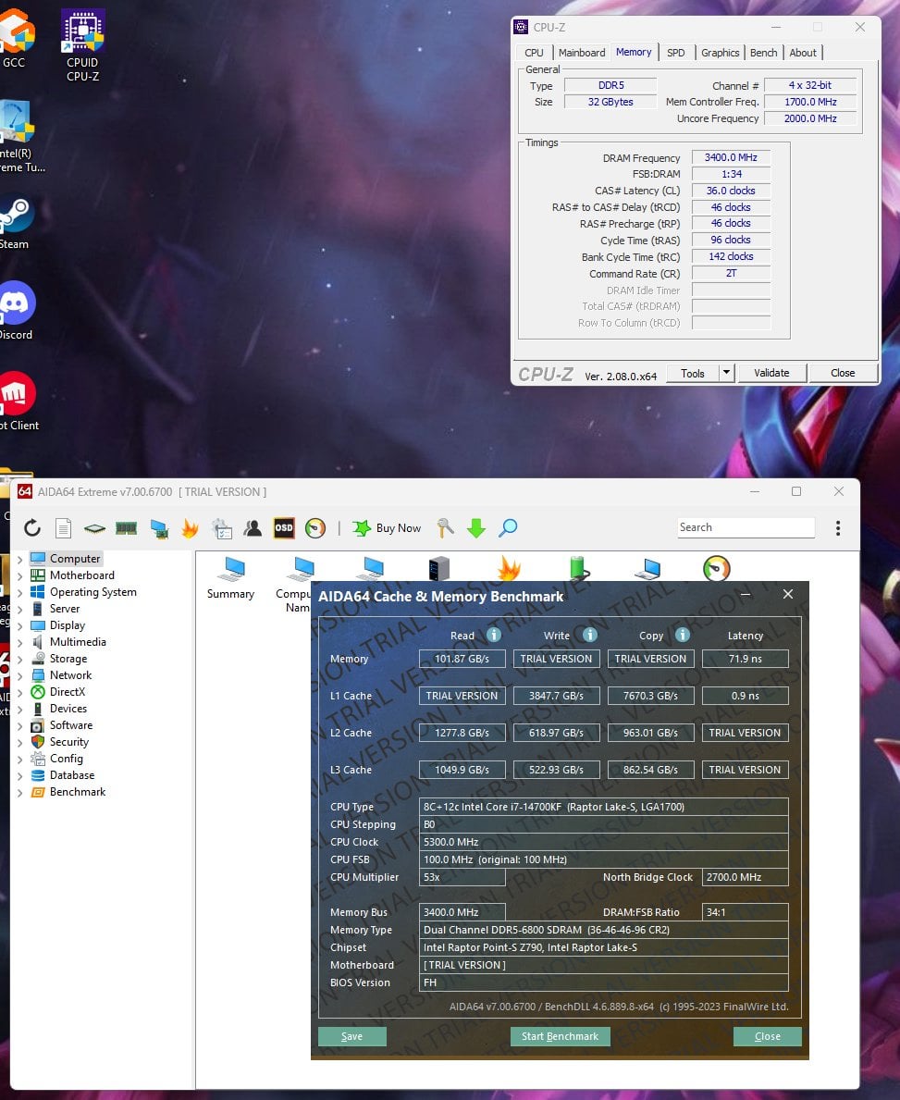The width and height of the screenshot is (900, 1100).
Task: Click the info icon next to Write
Action: click(x=590, y=635)
